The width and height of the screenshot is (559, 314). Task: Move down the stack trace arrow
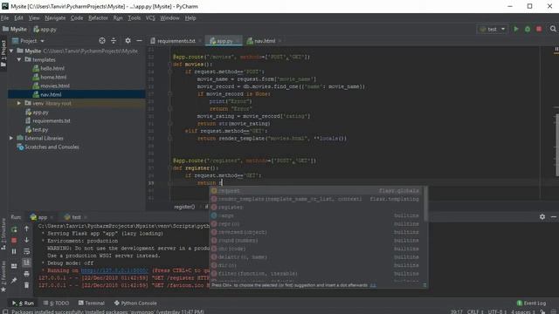point(26,240)
